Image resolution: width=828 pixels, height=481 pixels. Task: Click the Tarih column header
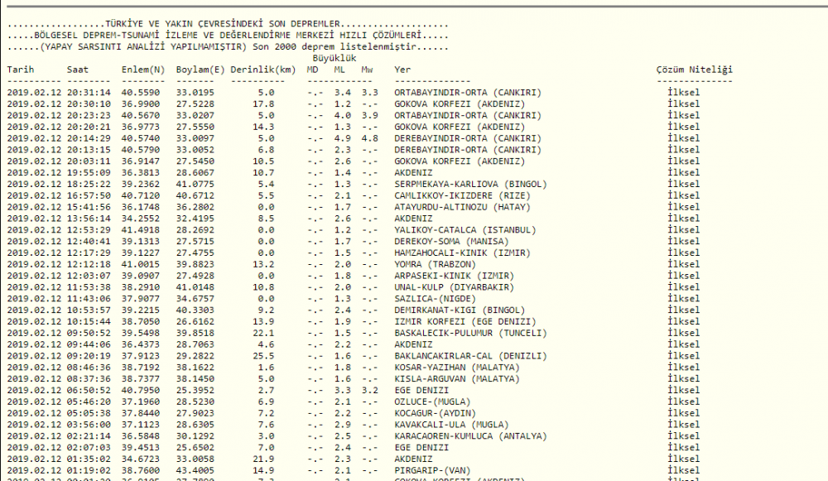(21, 70)
